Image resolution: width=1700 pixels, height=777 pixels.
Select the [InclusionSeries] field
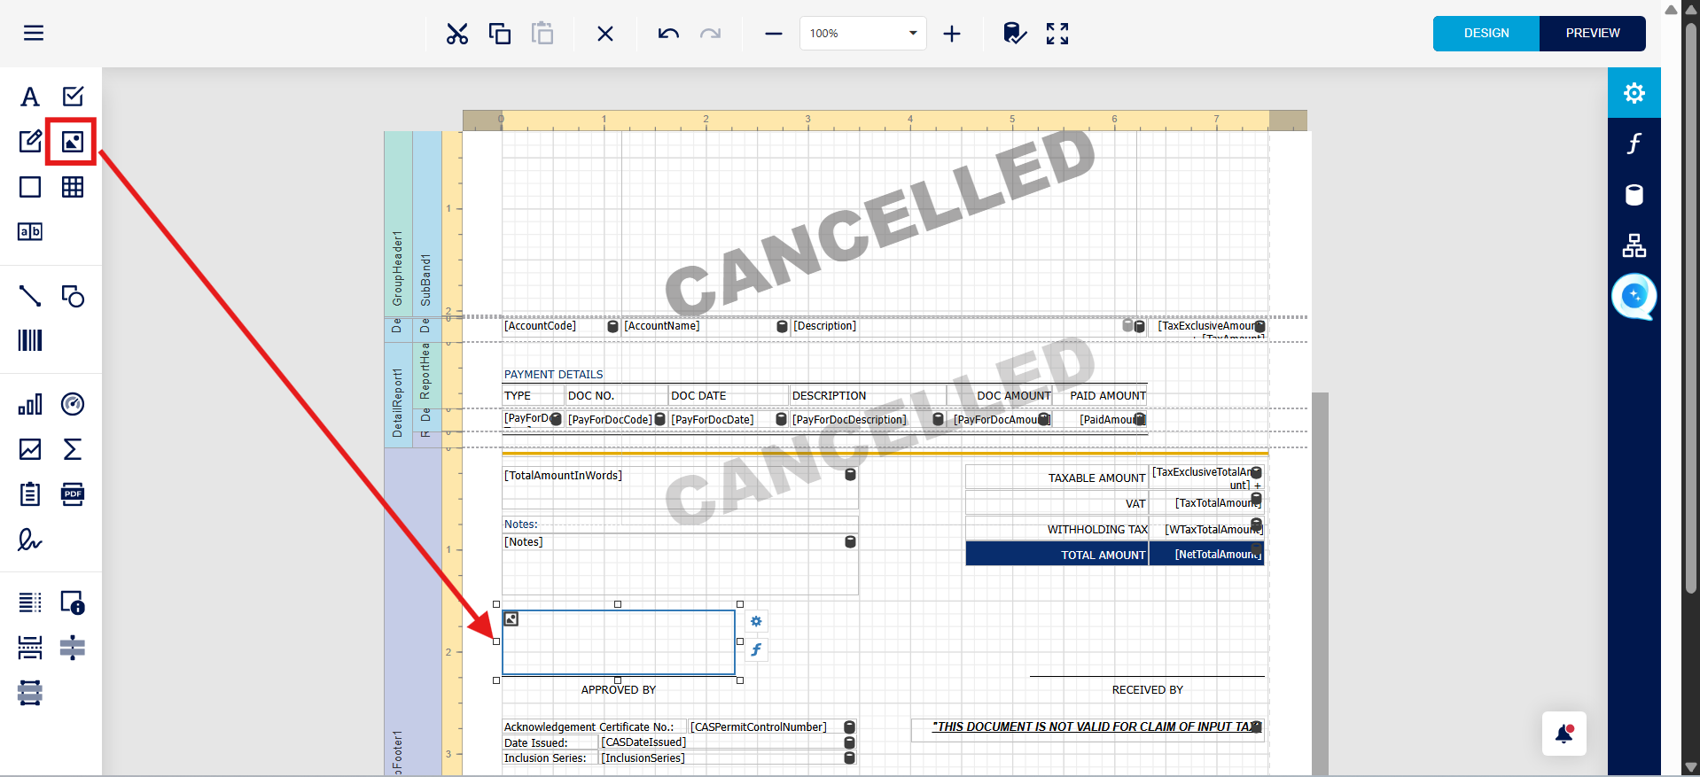[727, 758]
